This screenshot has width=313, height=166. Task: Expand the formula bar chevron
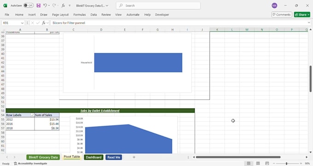(309, 23)
